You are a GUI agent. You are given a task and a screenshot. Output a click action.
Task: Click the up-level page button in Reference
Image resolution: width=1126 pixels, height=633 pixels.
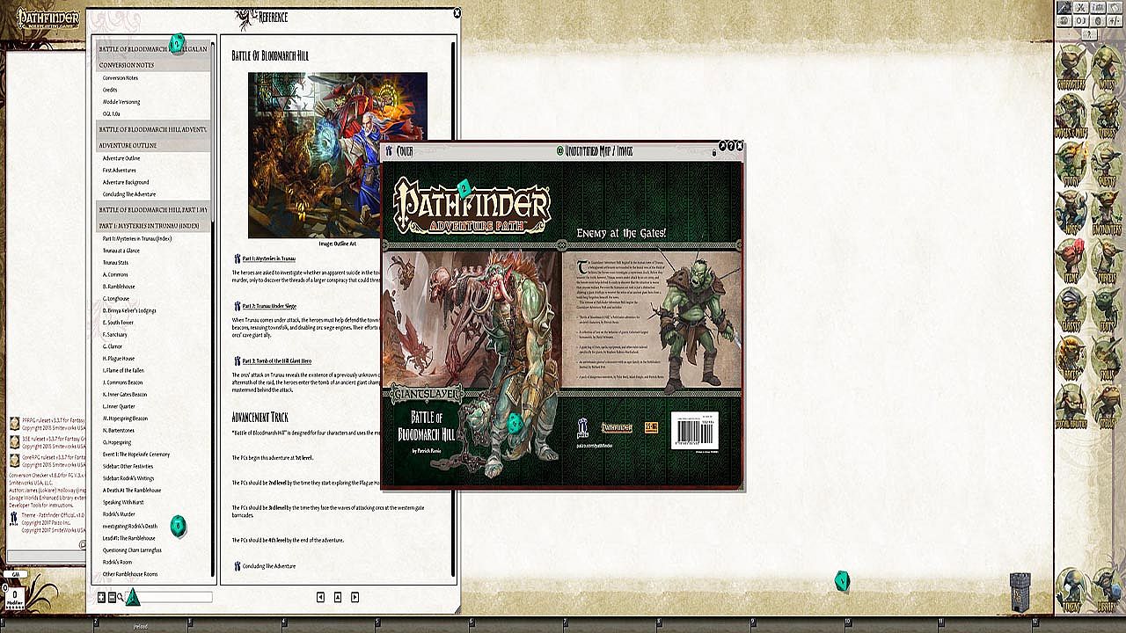coord(338,597)
